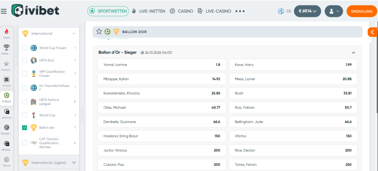Click the ivibet logo

click(x=35, y=11)
